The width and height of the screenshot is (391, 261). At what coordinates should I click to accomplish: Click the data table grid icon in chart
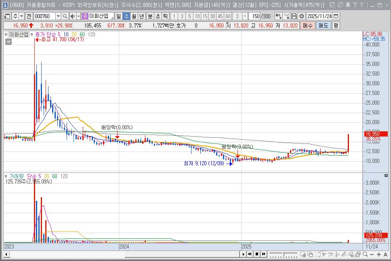click(8, 42)
